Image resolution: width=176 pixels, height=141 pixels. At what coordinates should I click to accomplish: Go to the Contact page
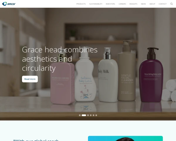pos(163,4)
